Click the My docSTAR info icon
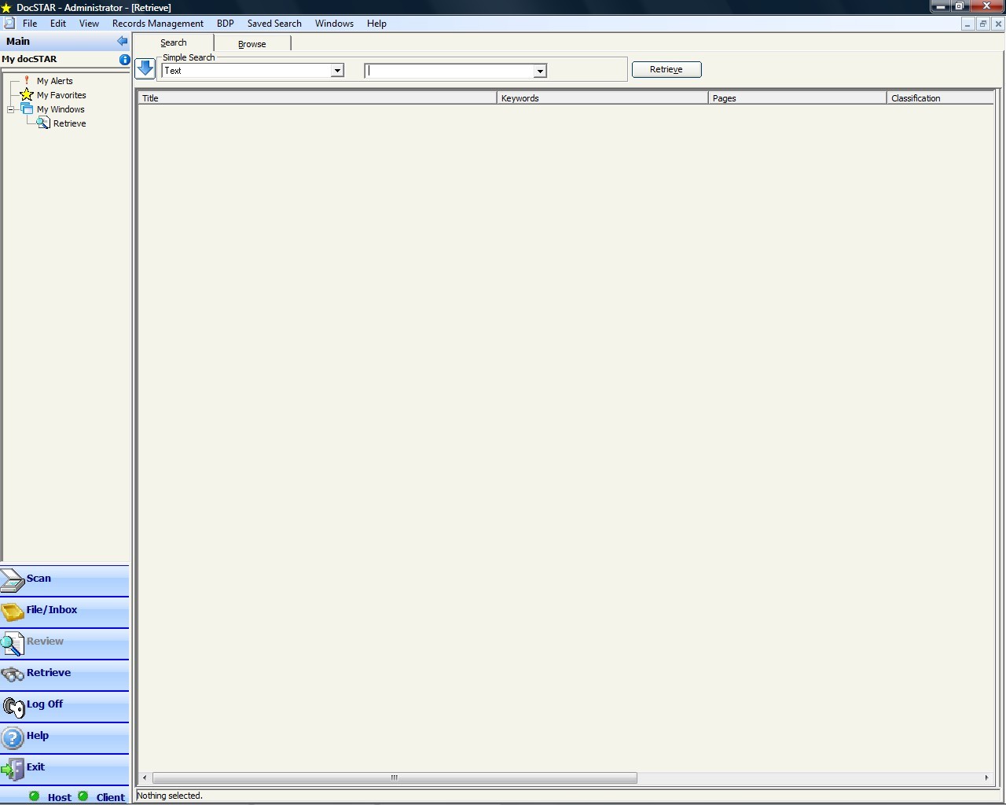 click(x=124, y=60)
